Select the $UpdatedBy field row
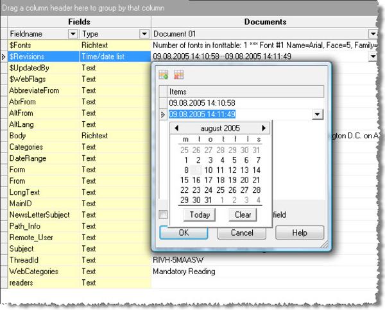The height and width of the screenshot is (310, 385). point(43,68)
